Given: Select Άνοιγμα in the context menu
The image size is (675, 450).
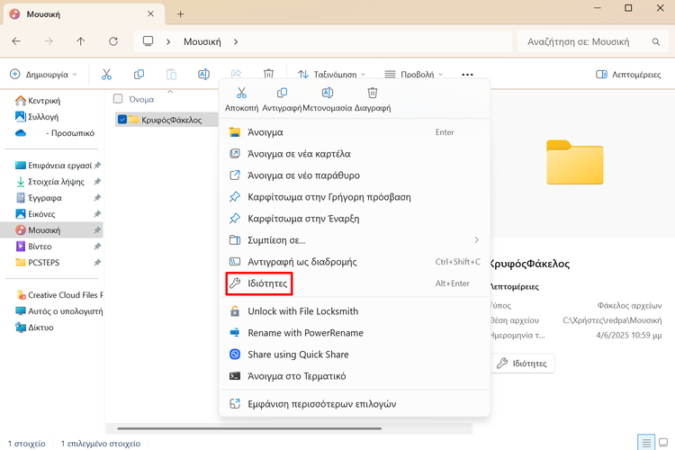Looking at the screenshot, I should [x=355, y=132].
